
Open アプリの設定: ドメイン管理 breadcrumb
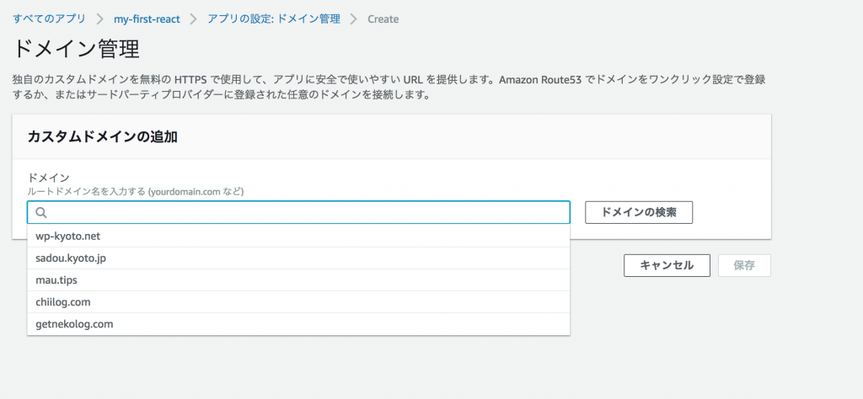coord(274,19)
